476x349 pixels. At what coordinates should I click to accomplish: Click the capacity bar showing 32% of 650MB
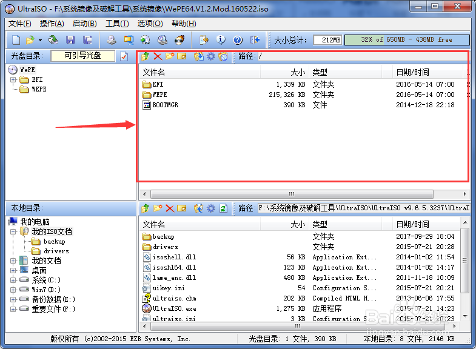point(407,40)
